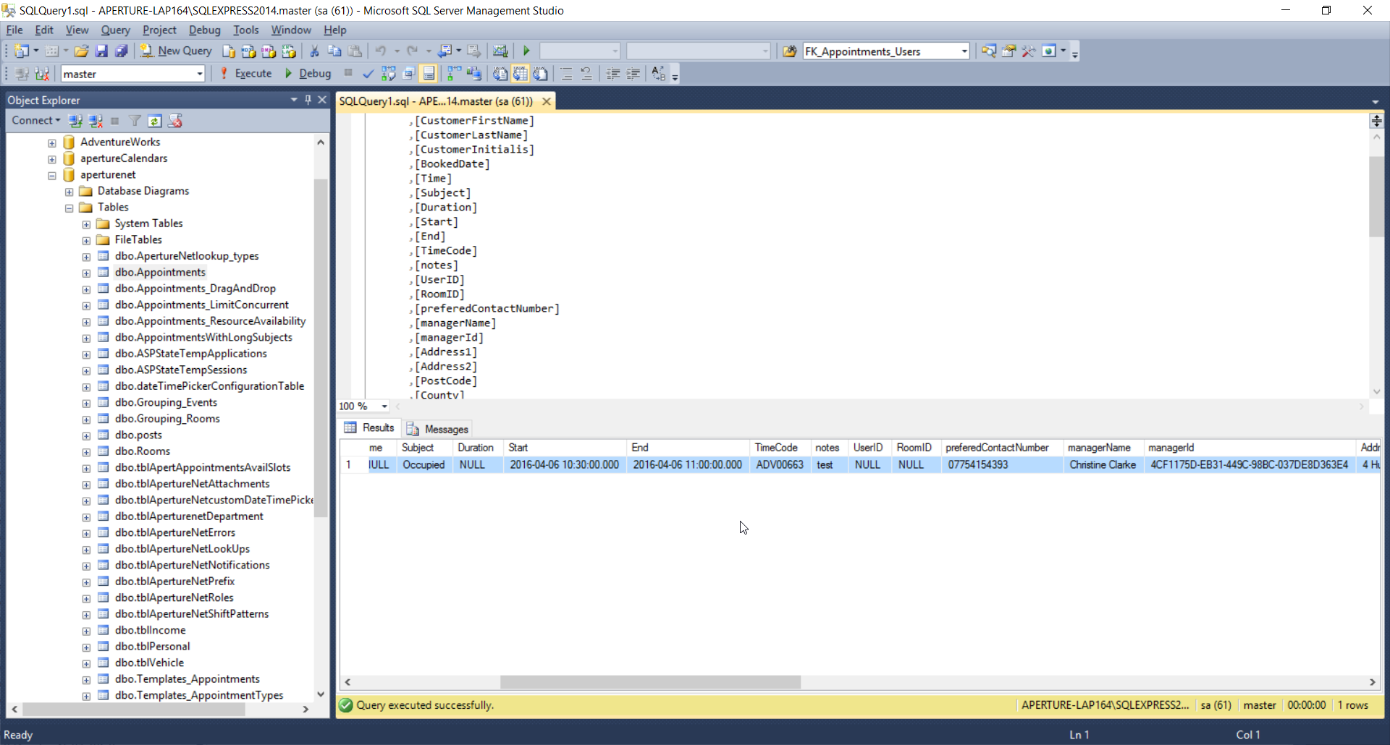Viewport: 1390px width, 745px height.
Task: Select the dbo.Rooms table
Action: click(x=143, y=451)
